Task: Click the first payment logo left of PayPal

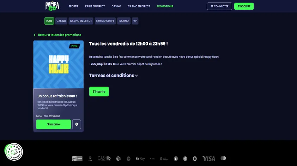Action: click(77, 159)
